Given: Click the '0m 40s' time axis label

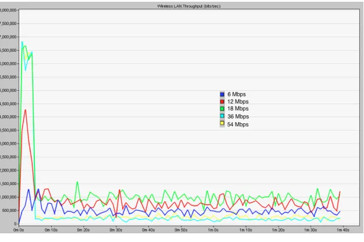Looking at the screenshot, I should click(148, 230).
